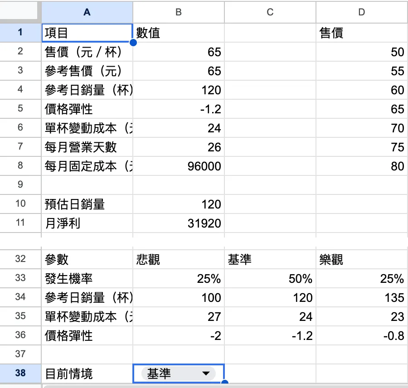Click the 每月固定成本 label cell
This screenshot has height=388, width=408.
click(87, 166)
